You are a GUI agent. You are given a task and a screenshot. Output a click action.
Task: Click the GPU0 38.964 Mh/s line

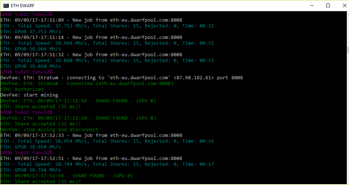[x=30, y=49]
